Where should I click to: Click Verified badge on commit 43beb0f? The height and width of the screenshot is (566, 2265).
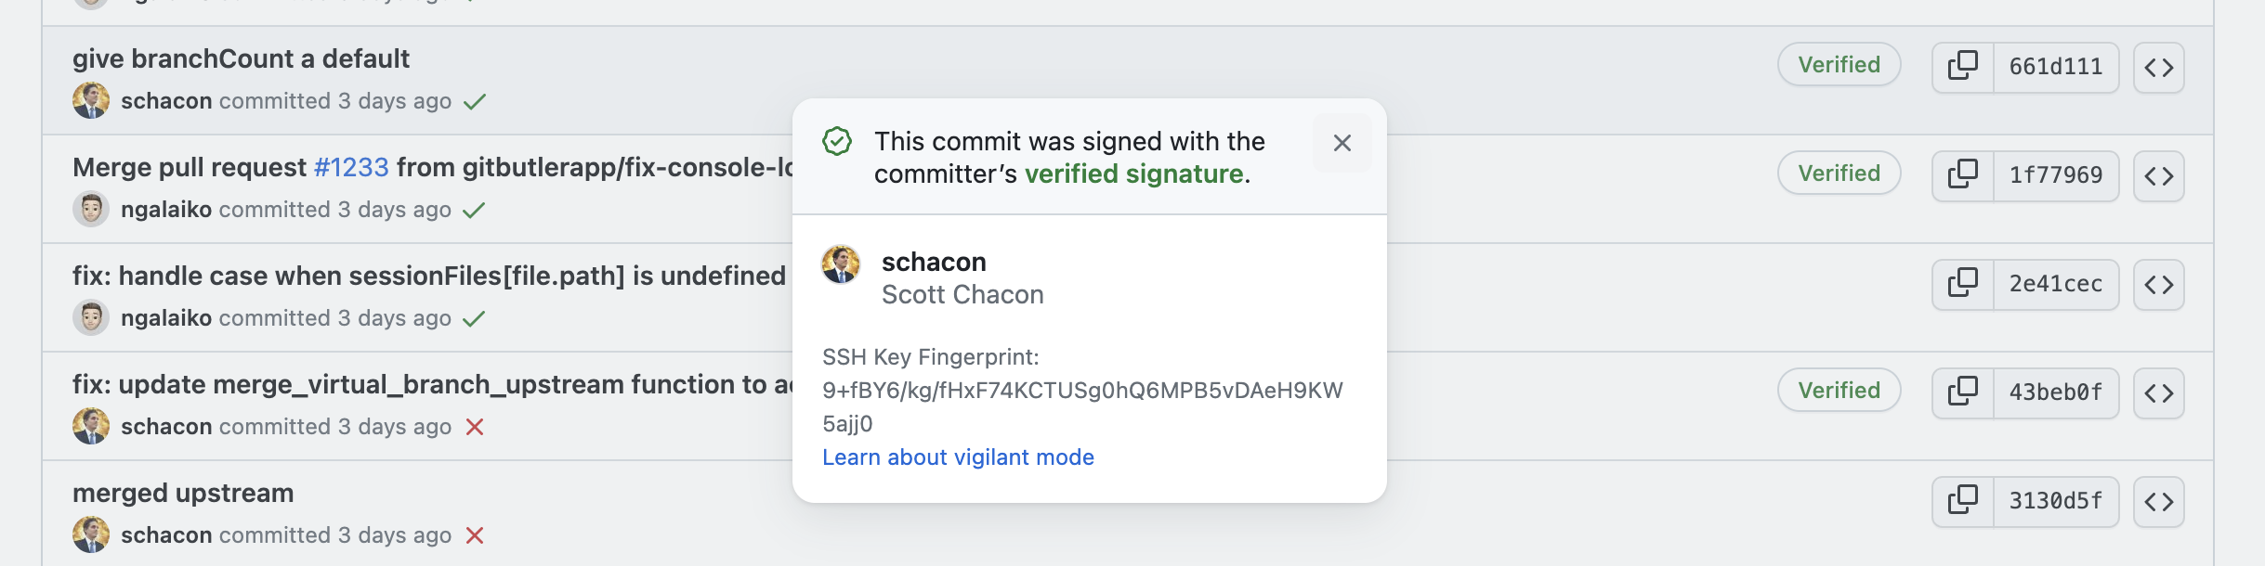click(x=1839, y=391)
